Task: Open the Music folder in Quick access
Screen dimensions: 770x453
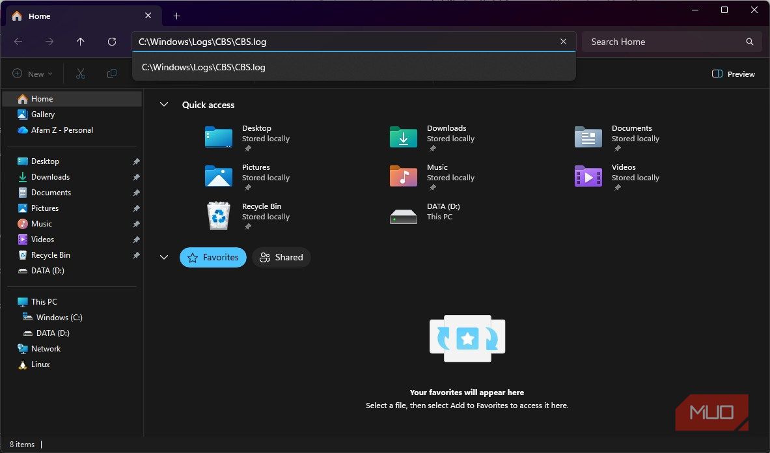Action: pos(432,176)
